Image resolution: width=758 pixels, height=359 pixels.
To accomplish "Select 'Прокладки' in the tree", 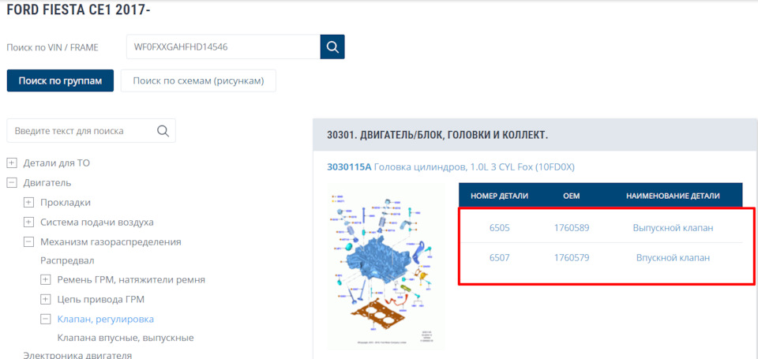I will coord(66,203).
